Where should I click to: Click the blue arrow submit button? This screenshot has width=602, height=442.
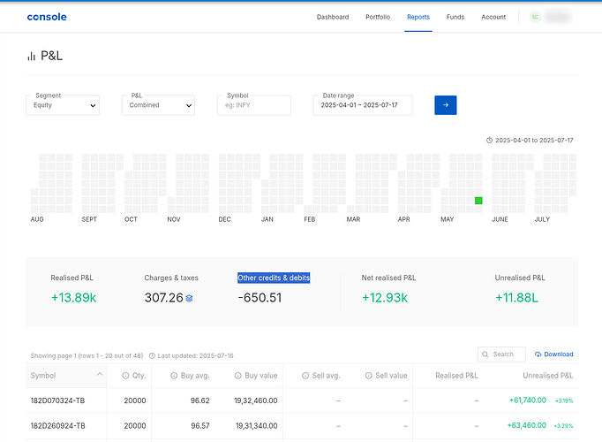tap(446, 105)
